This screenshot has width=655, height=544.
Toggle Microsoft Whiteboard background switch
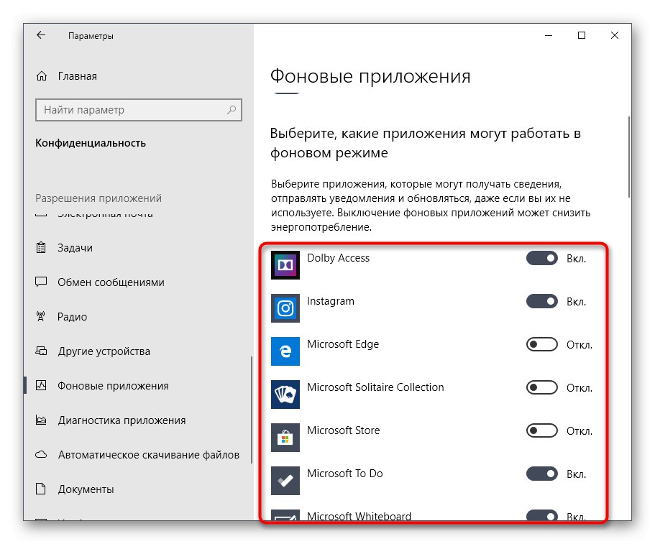542,515
